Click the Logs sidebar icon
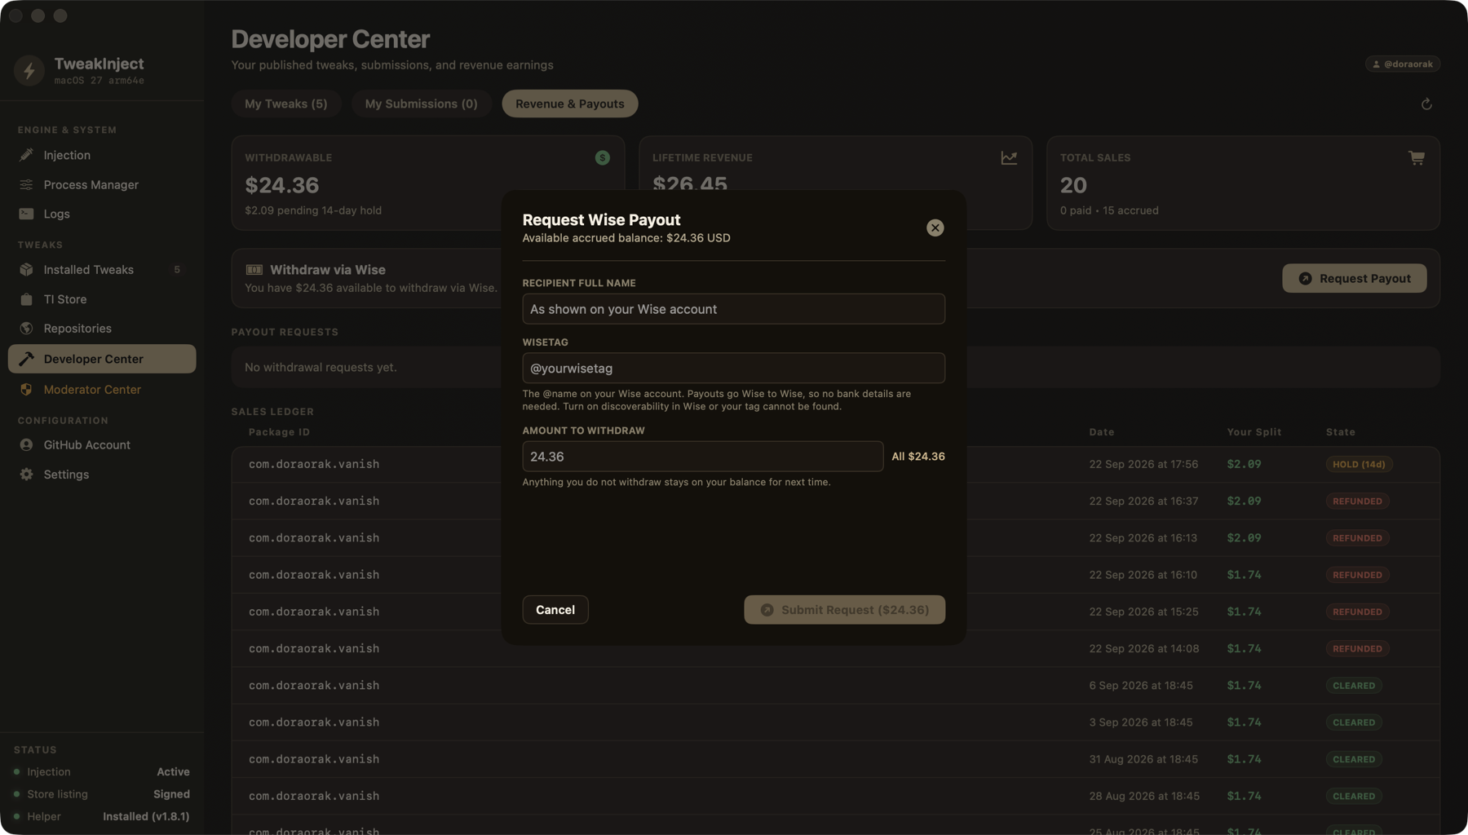 tap(26, 214)
